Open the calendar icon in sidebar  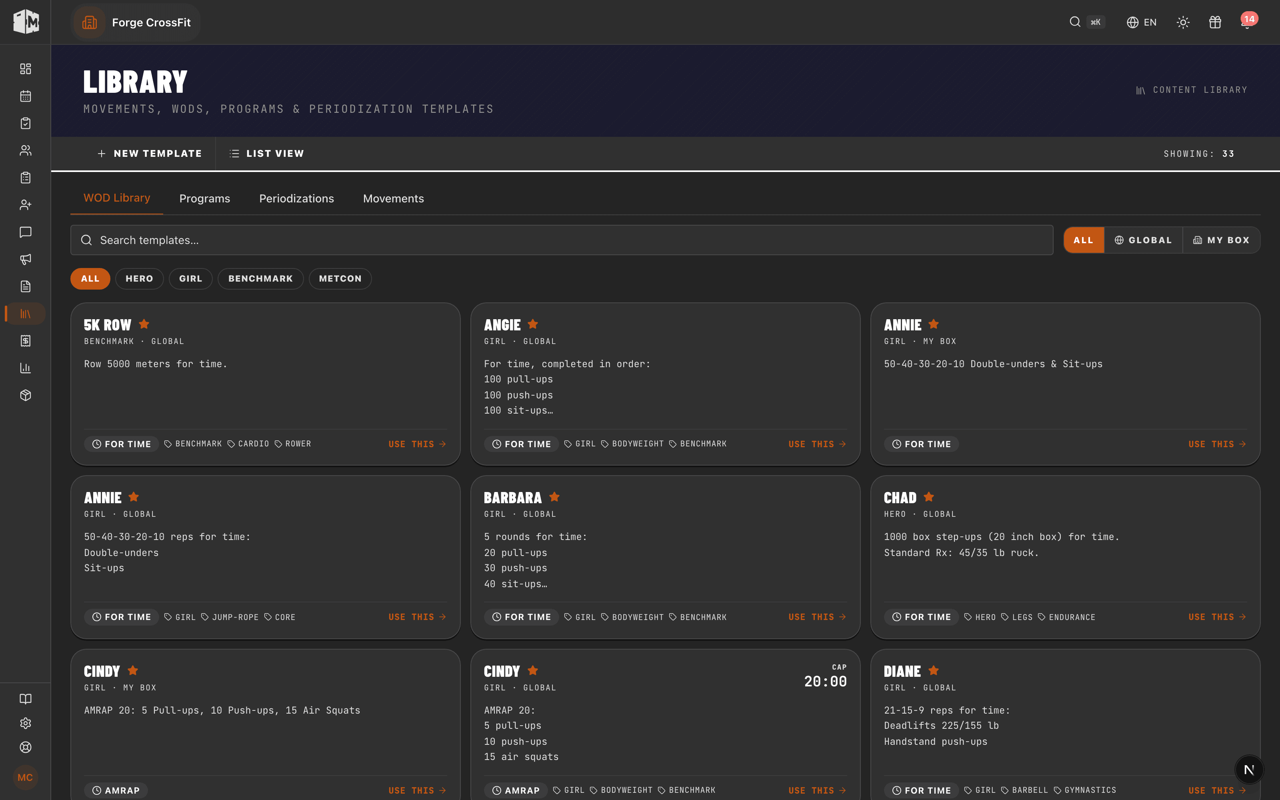point(25,96)
